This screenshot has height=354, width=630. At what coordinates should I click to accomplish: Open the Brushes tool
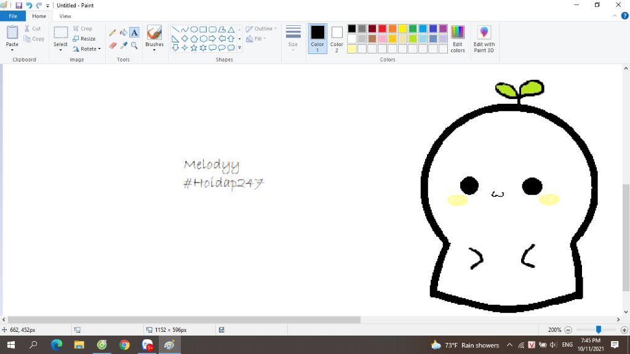[x=154, y=38]
